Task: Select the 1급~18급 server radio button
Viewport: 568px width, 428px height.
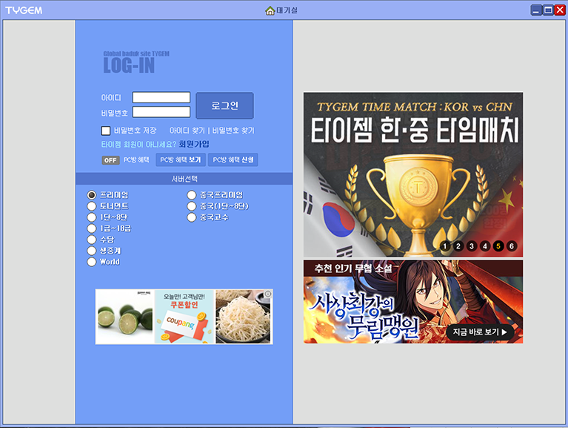Action: pyautogui.click(x=92, y=228)
